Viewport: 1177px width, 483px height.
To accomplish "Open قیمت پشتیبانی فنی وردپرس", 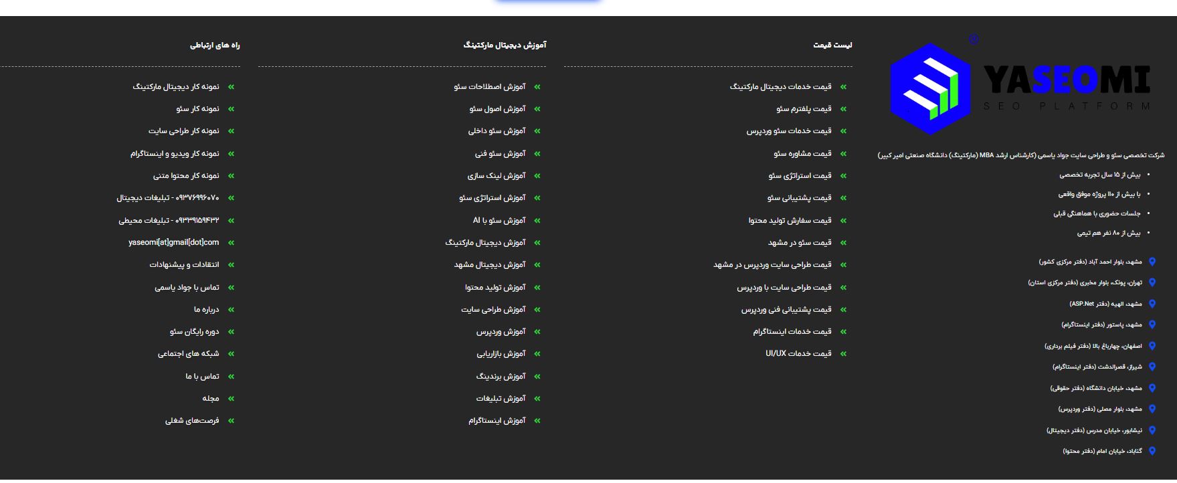I will (786, 310).
